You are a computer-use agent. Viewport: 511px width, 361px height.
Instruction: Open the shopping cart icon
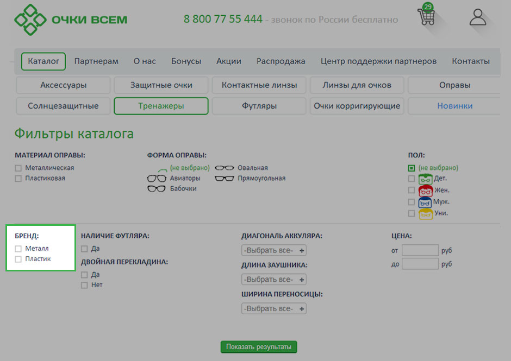tap(426, 17)
